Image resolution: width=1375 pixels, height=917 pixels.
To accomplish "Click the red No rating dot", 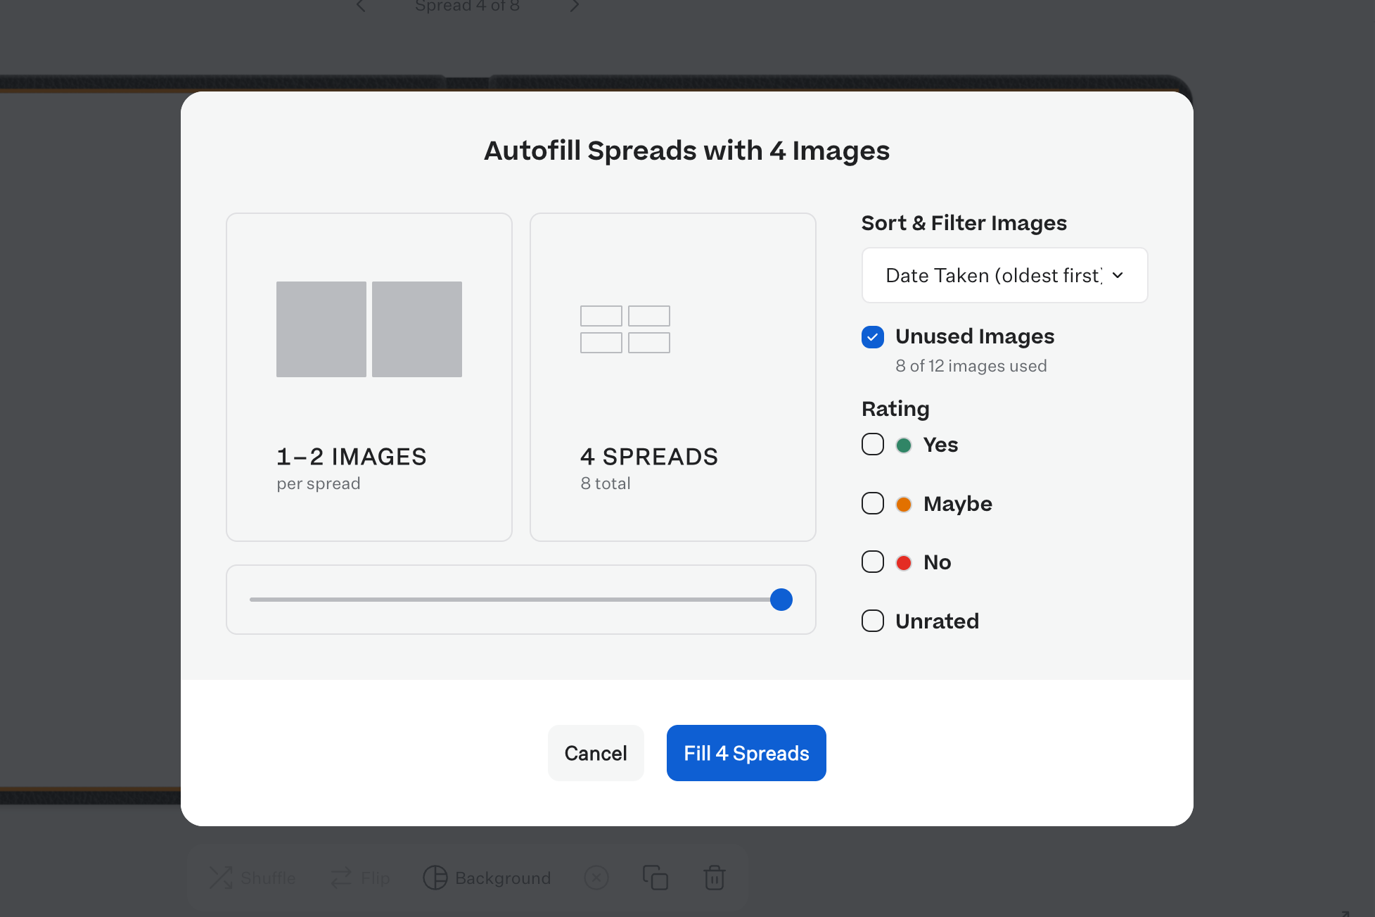I will point(904,563).
